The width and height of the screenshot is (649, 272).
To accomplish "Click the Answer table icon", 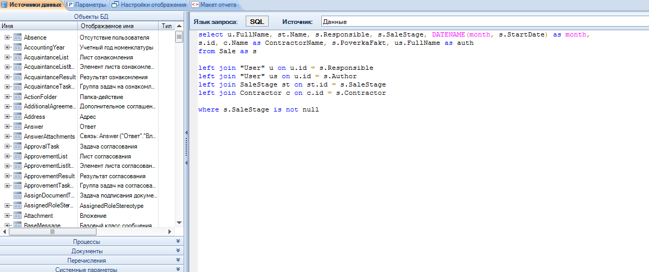I will click(17, 127).
